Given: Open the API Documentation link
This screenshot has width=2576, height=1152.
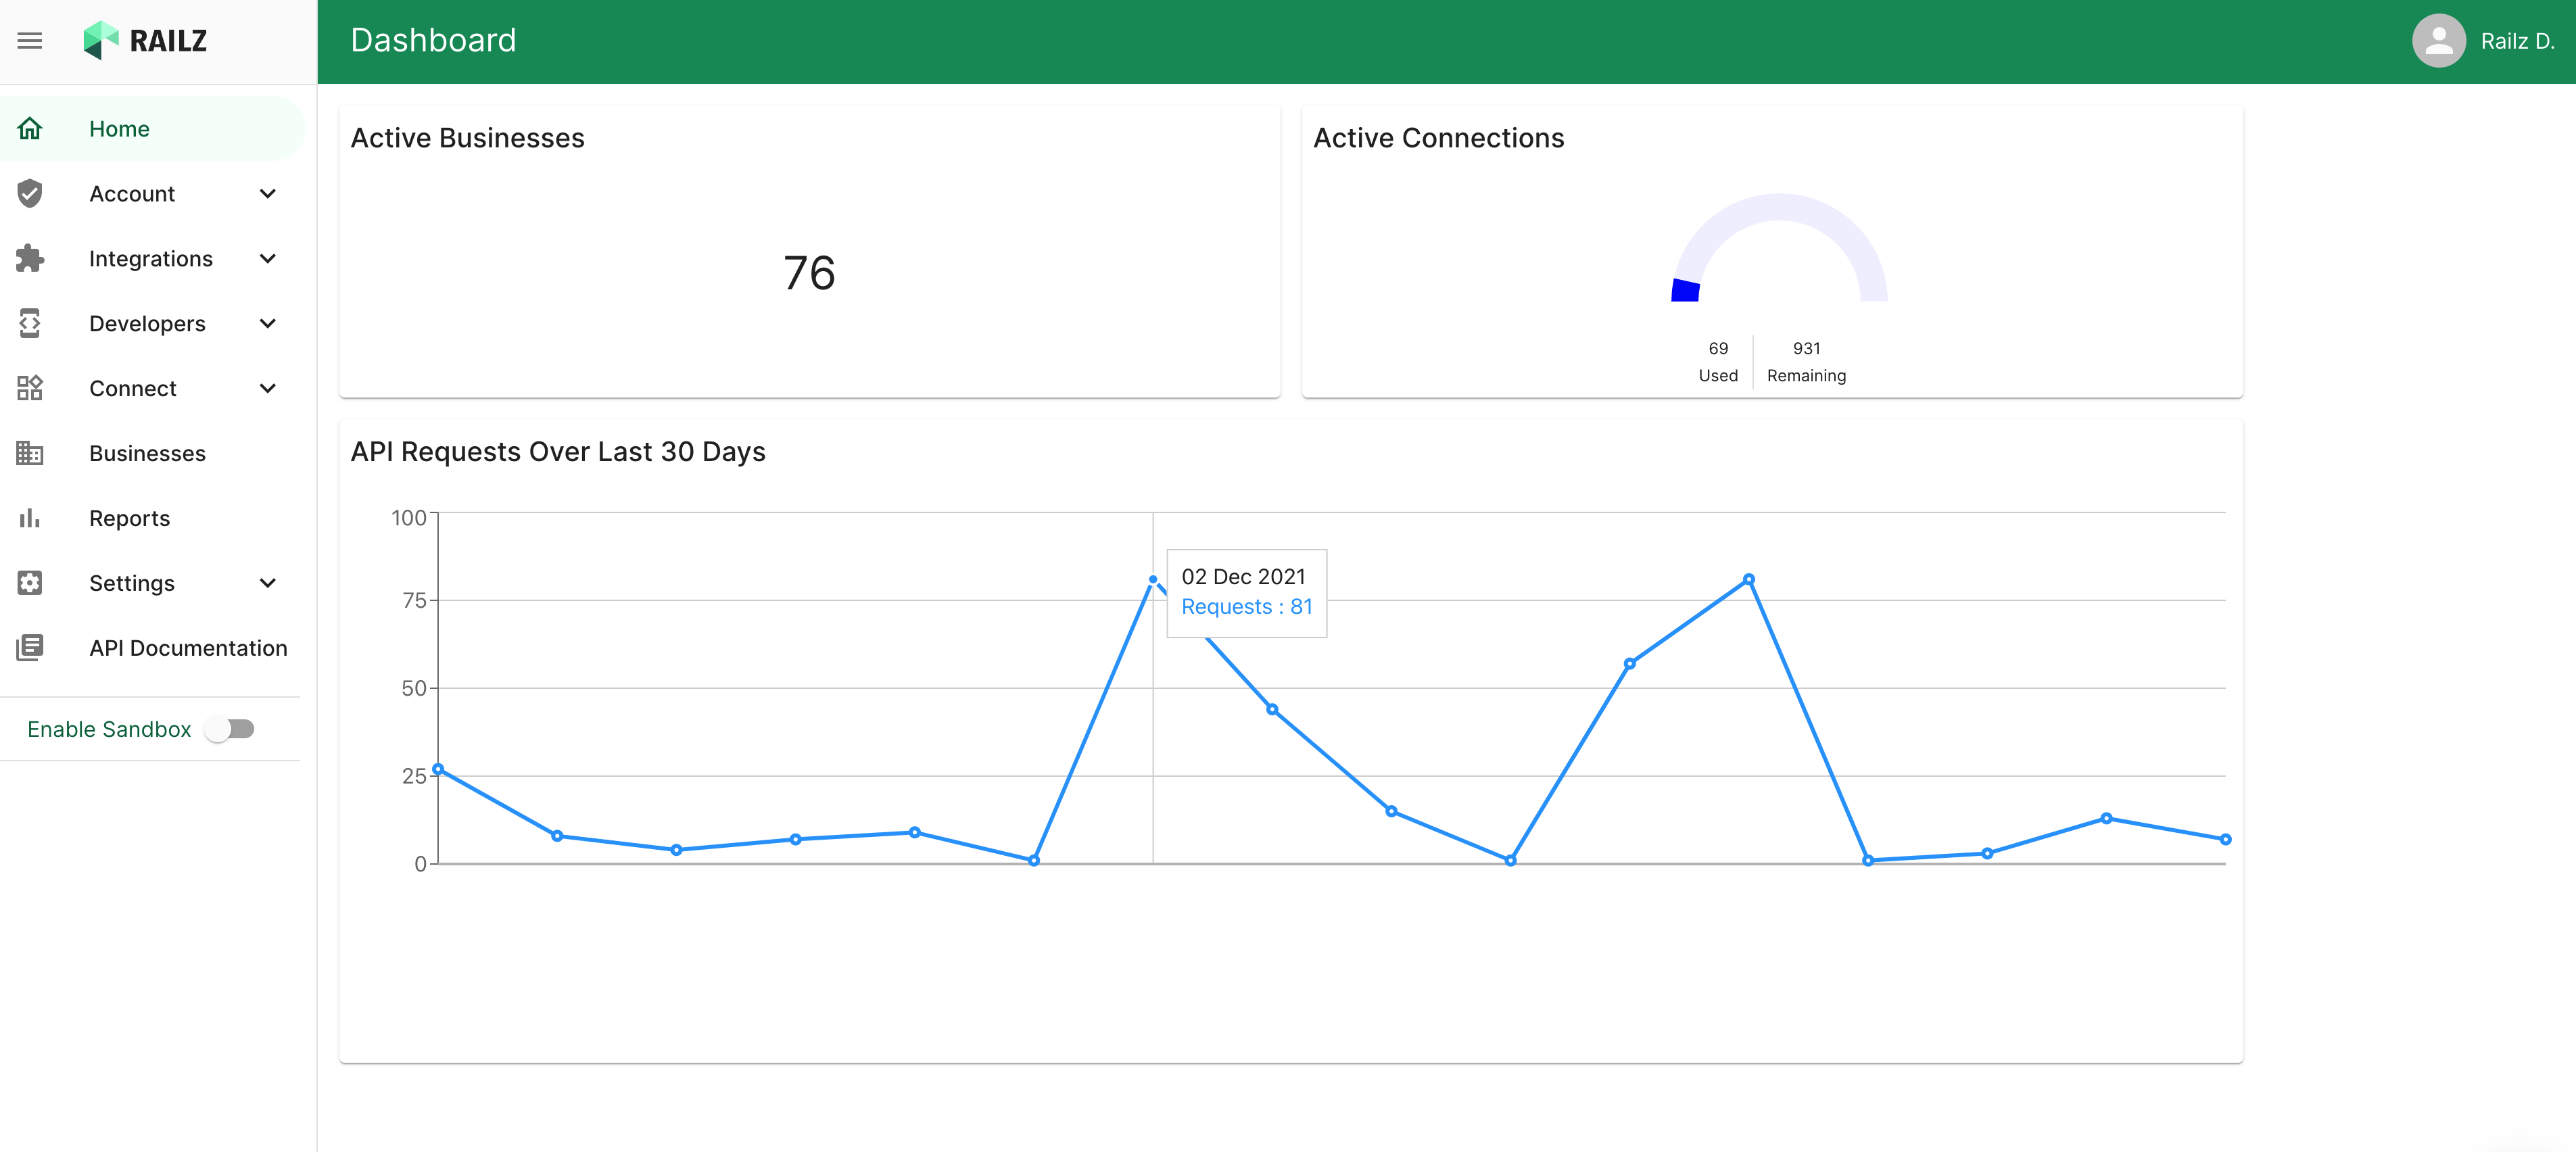Looking at the screenshot, I should coord(188,648).
